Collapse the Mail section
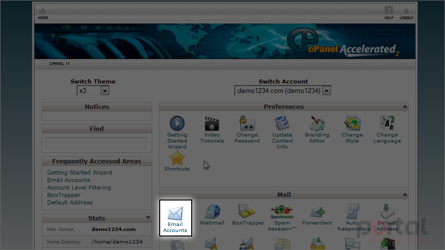Image resolution: width=445 pixels, height=250 pixels. click(x=405, y=194)
